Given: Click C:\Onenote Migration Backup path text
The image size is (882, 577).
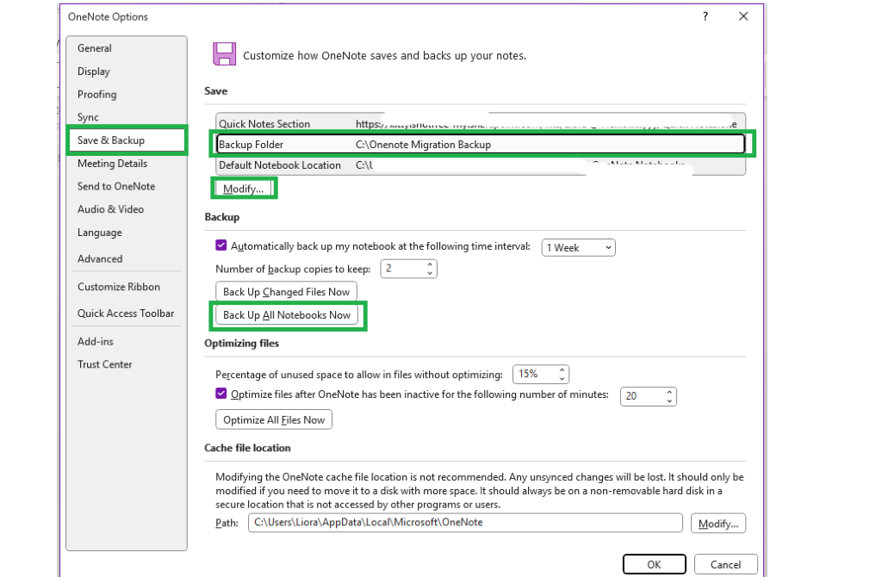Looking at the screenshot, I should pyautogui.click(x=423, y=145).
